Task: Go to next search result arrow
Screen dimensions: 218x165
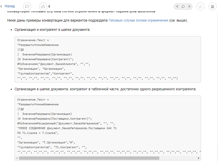Action: (x=189, y=7)
